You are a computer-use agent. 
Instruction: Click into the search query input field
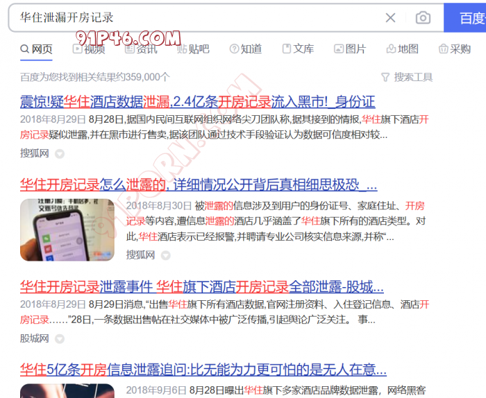[194, 17]
